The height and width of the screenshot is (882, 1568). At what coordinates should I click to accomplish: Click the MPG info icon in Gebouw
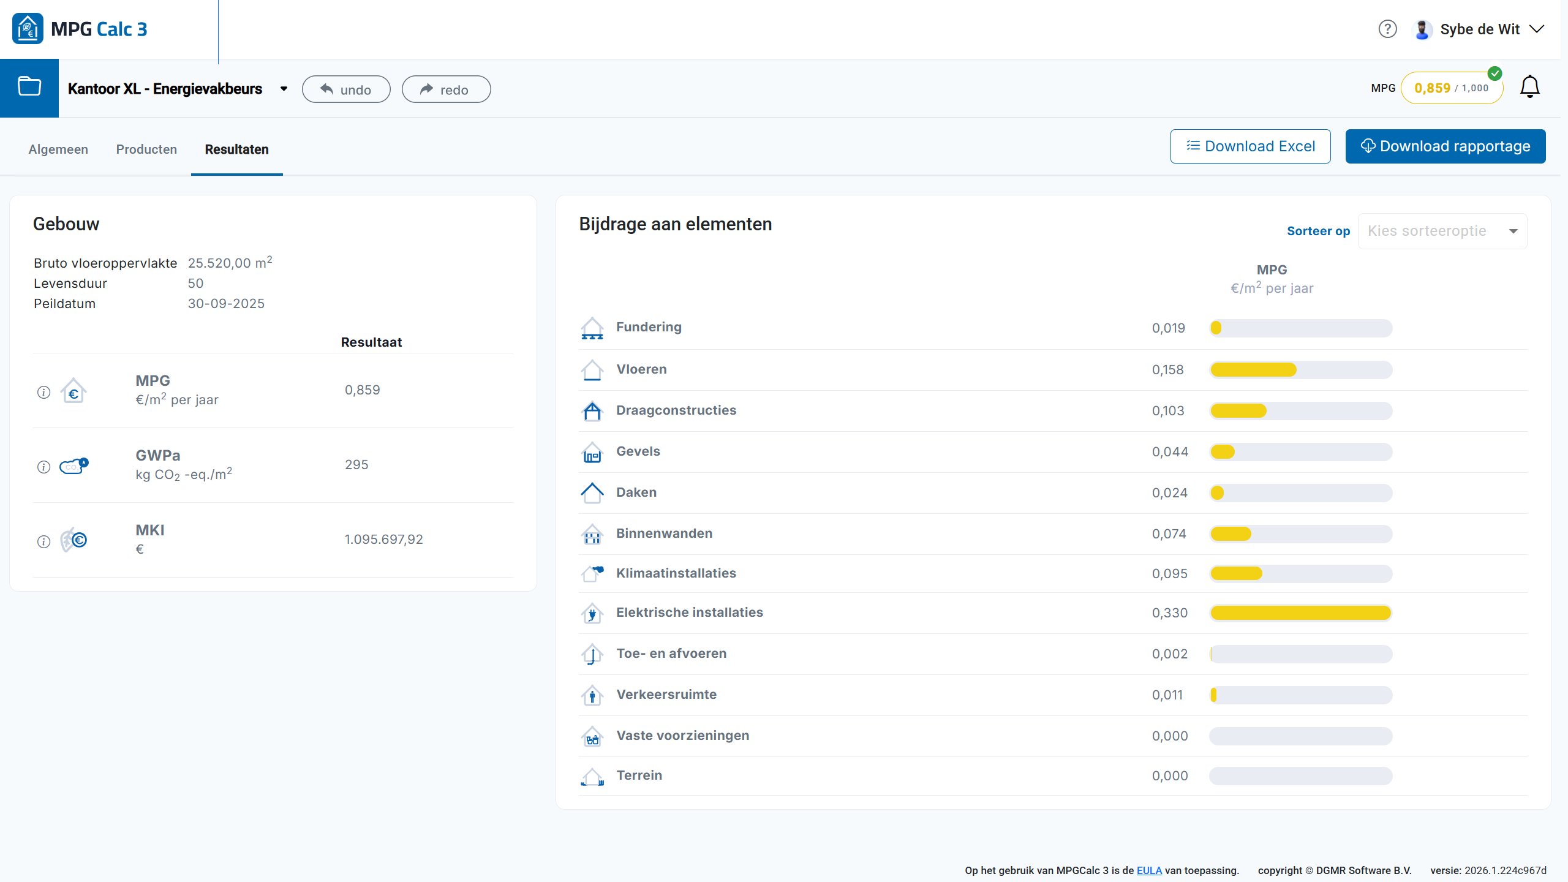43,392
